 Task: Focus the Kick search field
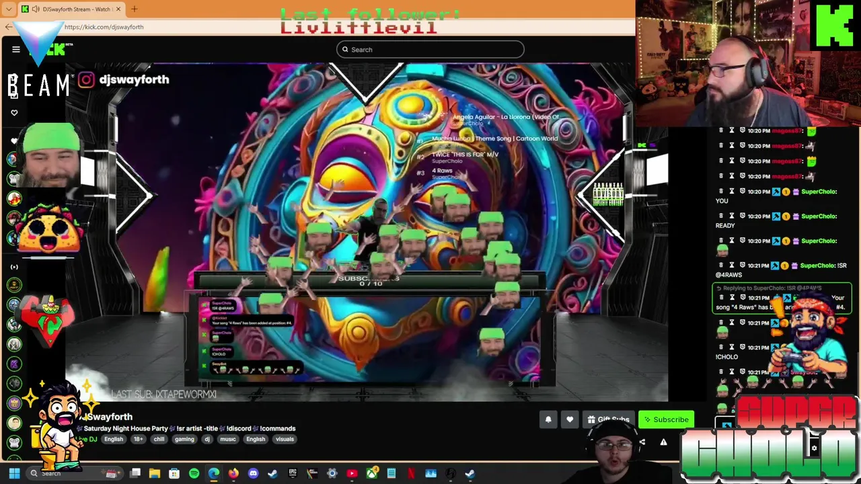[x=430, y=49]
